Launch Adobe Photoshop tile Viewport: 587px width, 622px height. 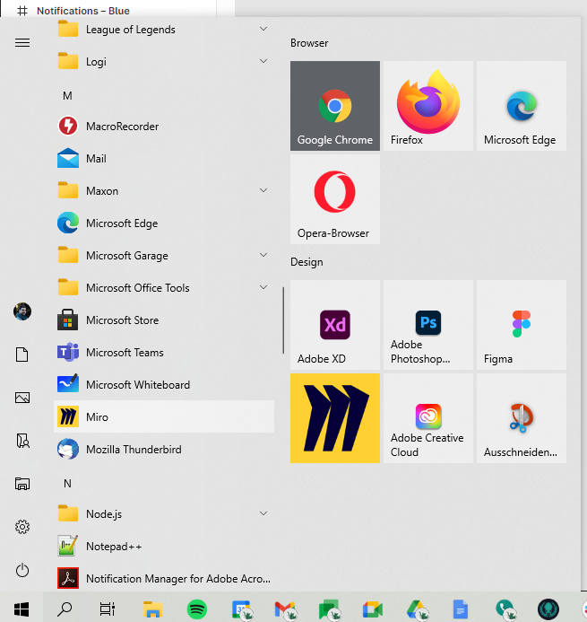[428, 325]
